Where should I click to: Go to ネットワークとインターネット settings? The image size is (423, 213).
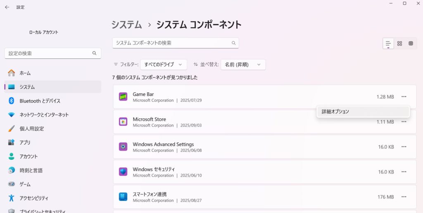[x=44, y=115]
